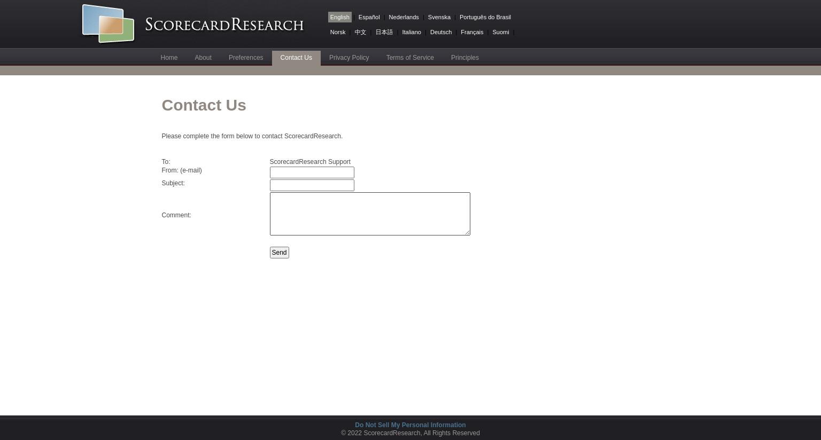The width and height of the screenshot is (821, 440).
Task: Switch language to Italiano
Action: pos(412,32)
